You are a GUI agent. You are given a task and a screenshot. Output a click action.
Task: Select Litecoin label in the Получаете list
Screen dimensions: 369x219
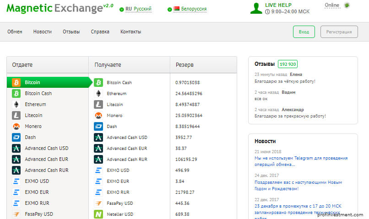(115, 105)
